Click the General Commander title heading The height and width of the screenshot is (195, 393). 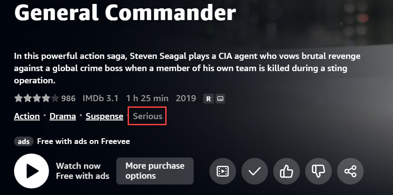(125, 13)
